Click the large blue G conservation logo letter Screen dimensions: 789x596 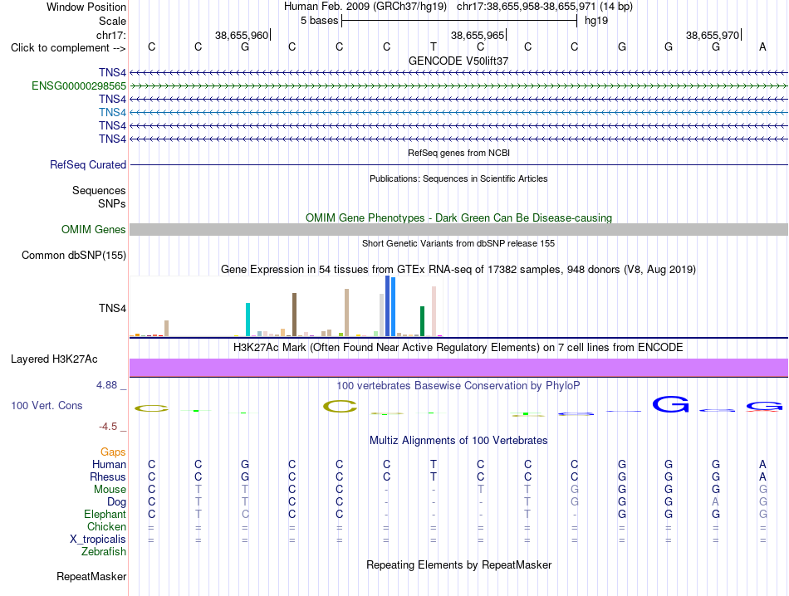point(670,404)
